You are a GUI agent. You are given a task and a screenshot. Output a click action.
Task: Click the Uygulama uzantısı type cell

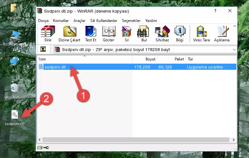(x=205, y=67)
